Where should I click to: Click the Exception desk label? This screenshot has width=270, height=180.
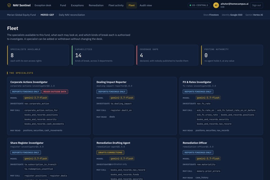click(x=43, y=5)
